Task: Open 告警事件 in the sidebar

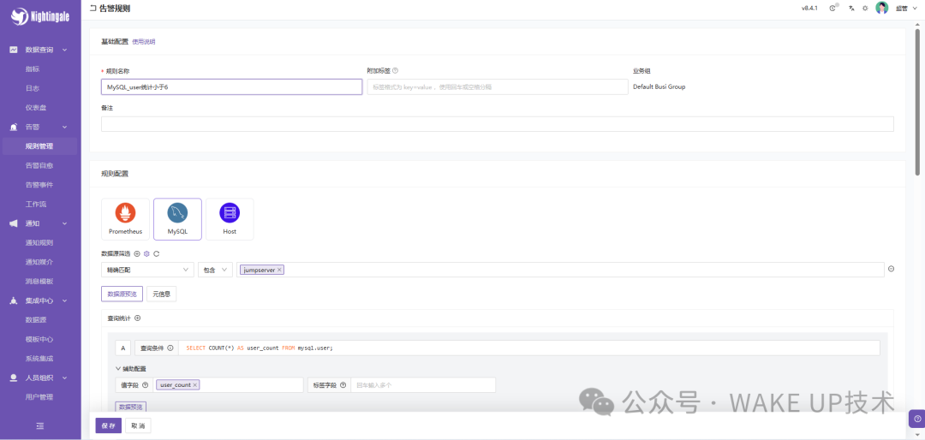Action: [x=39, y=185]
